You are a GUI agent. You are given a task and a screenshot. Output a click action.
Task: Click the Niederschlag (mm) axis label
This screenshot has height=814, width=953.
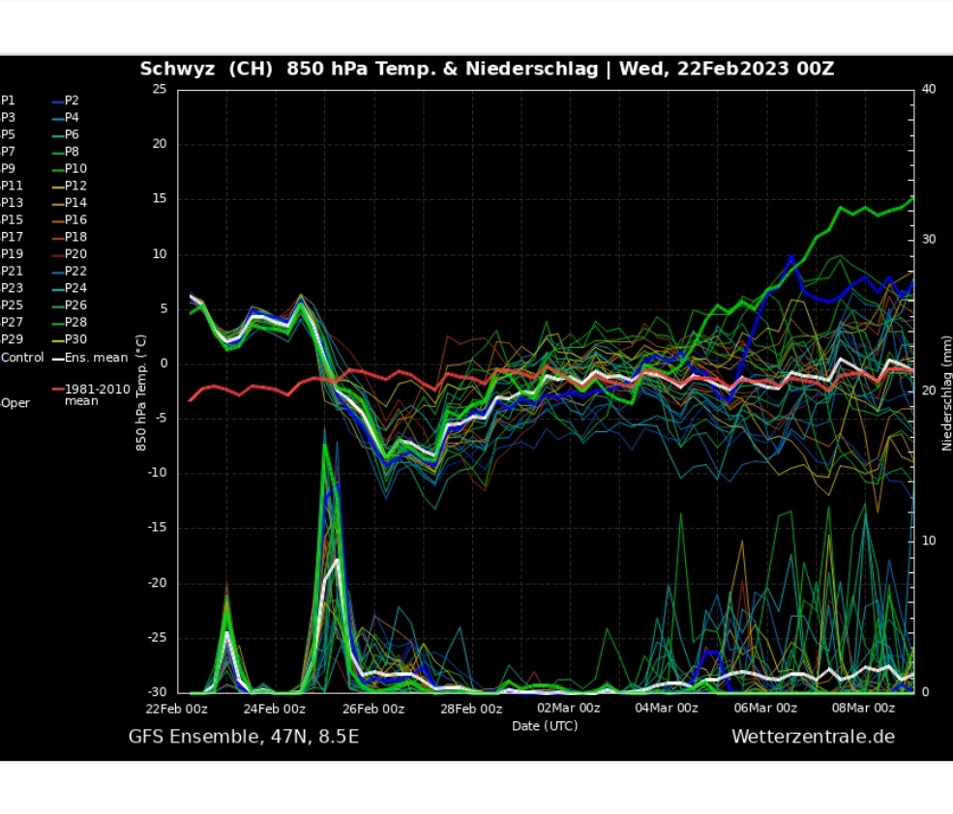pyautogui.click(x=946, y=393)
